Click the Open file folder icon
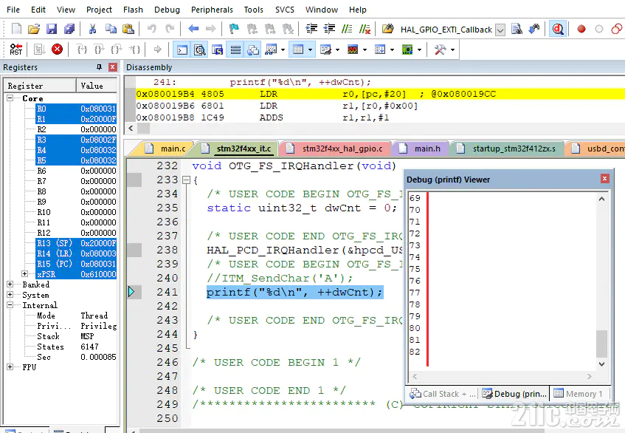Viewport: 625px width, 433px height. click(x=34, y=29)
